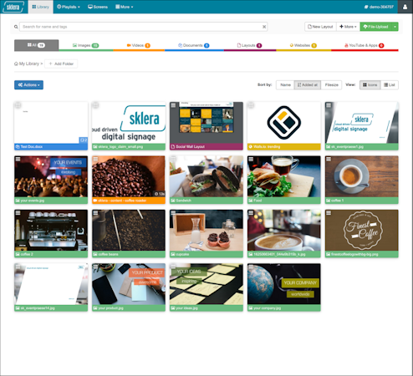Clear the search field with X icon

(264, 27)
